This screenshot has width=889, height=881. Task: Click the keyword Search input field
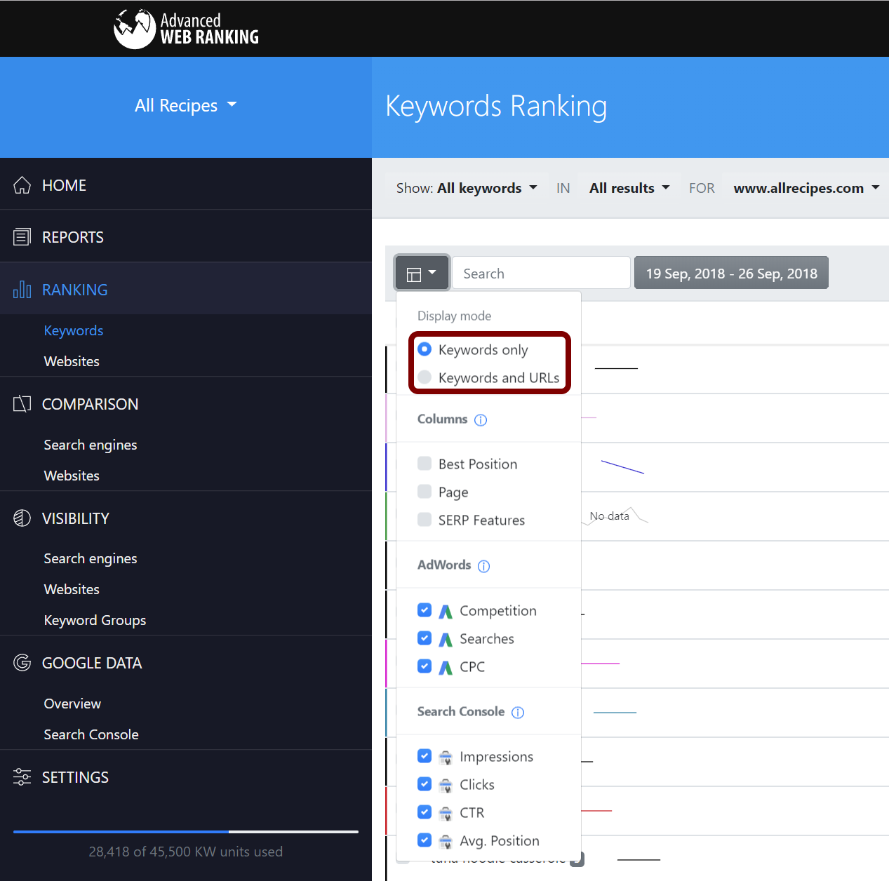click(x=541, y=273)
